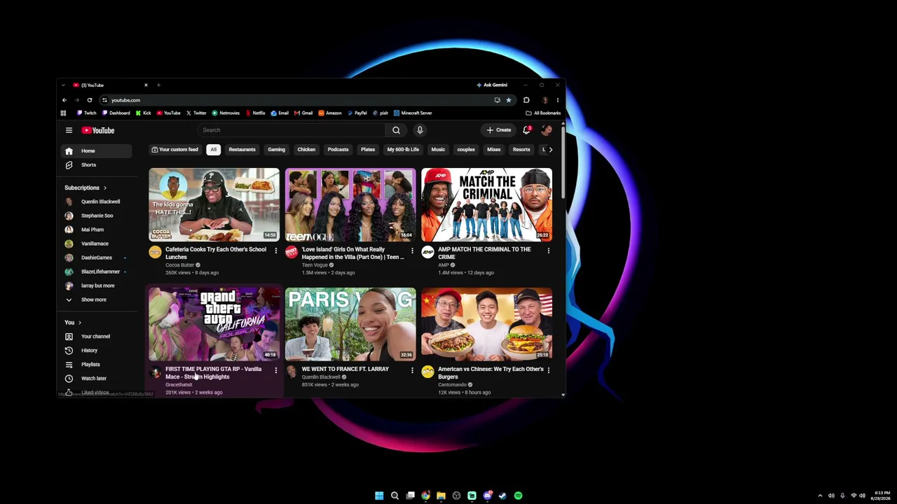Viewport: 897px width, 504px height.
Task: Open the Chrome three-dot menu
Action: point(558,100)
